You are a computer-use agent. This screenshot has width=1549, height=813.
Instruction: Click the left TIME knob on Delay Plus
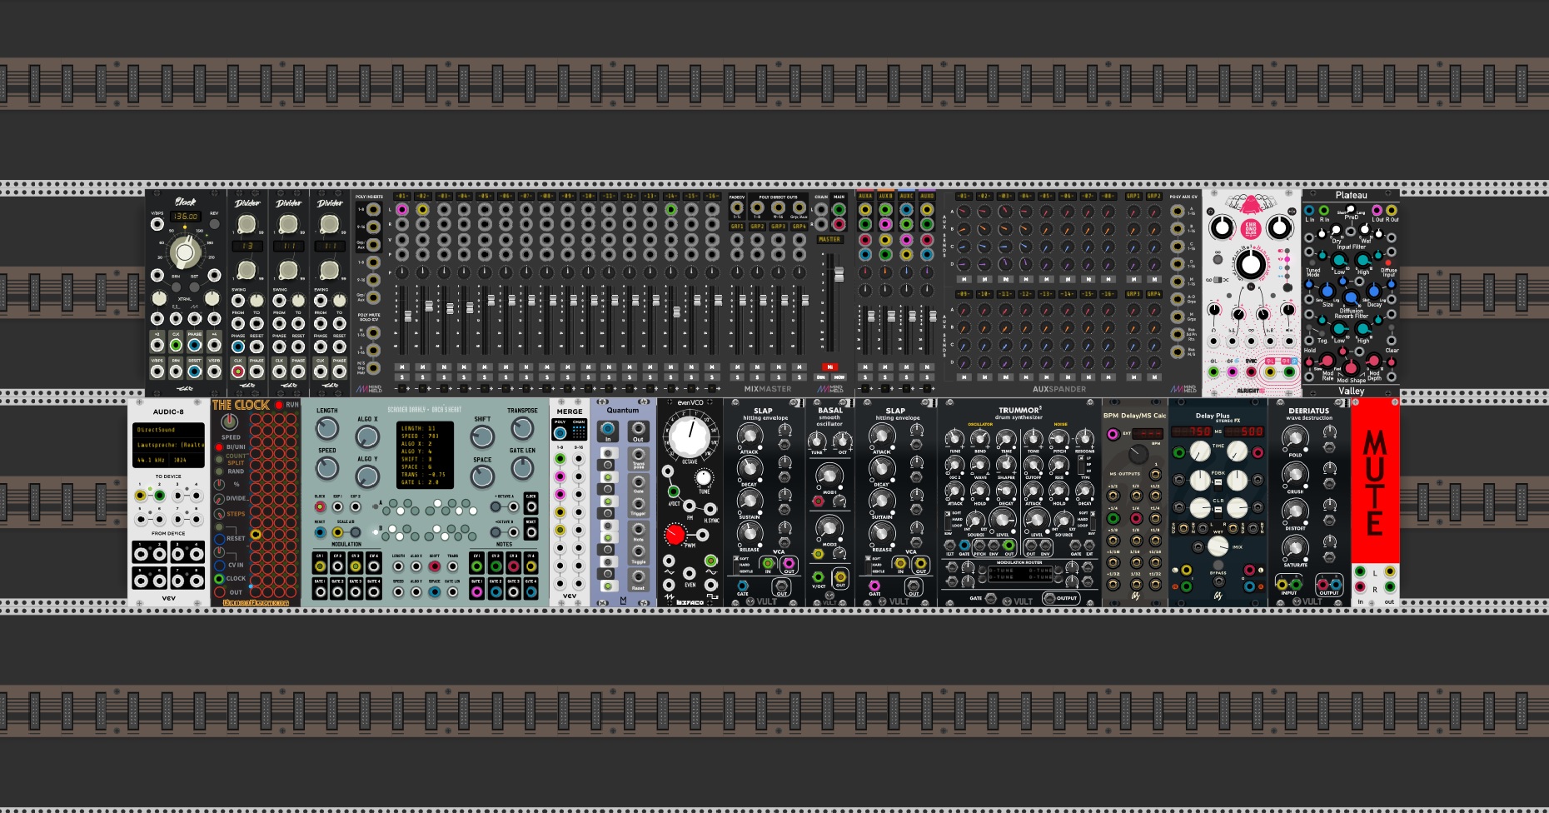point(1200,451)
